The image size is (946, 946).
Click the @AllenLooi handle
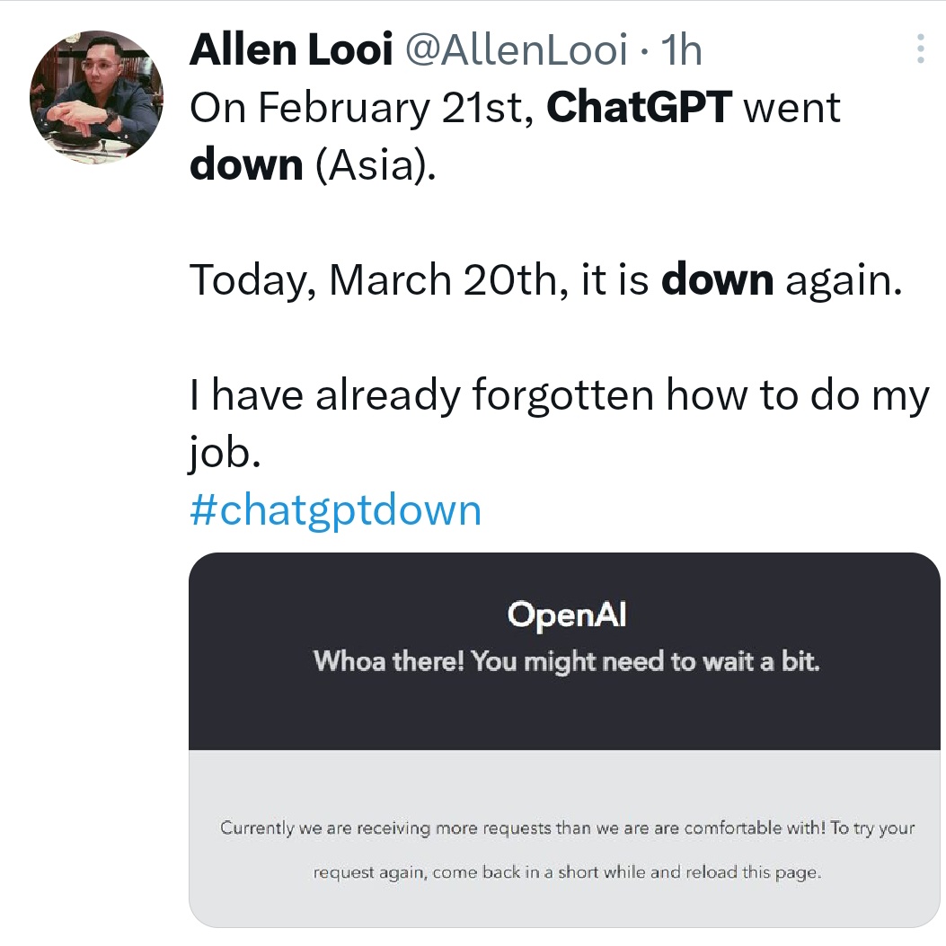[516, 50]
